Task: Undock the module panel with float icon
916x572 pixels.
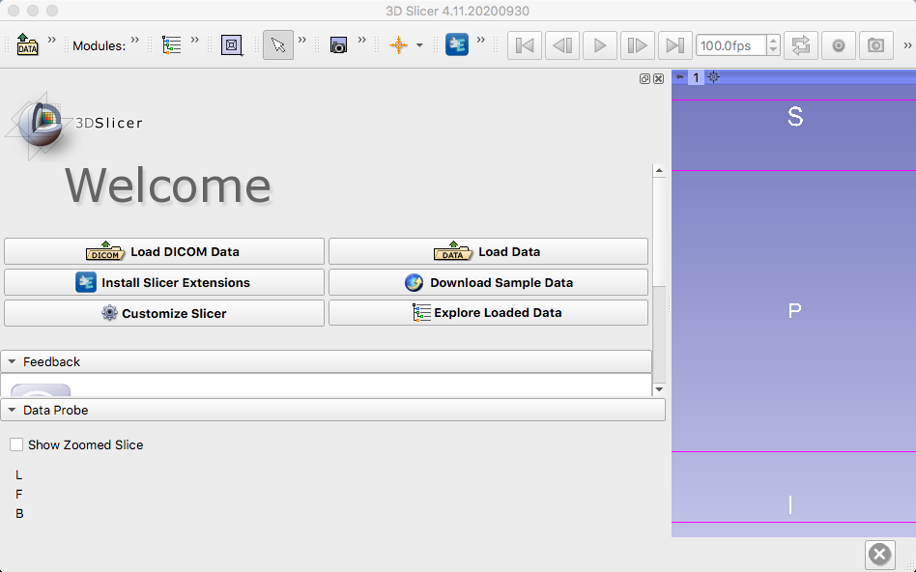Action: [644, 78]
